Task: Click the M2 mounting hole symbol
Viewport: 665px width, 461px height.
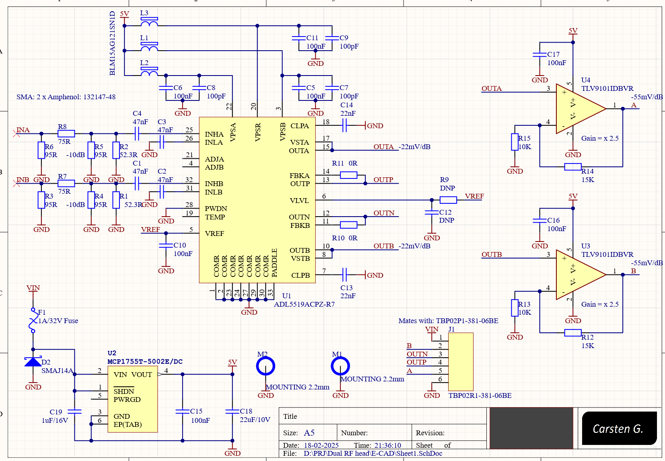Action: tap(266, 366)
